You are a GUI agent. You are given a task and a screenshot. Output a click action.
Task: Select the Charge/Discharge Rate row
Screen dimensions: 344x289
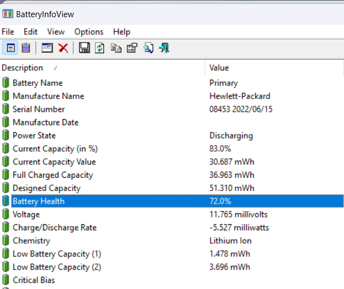pyautogui.click(x=172, y=228)
